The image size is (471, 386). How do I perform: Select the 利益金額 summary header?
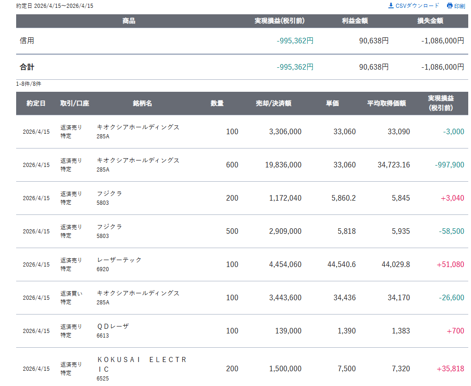355,21
